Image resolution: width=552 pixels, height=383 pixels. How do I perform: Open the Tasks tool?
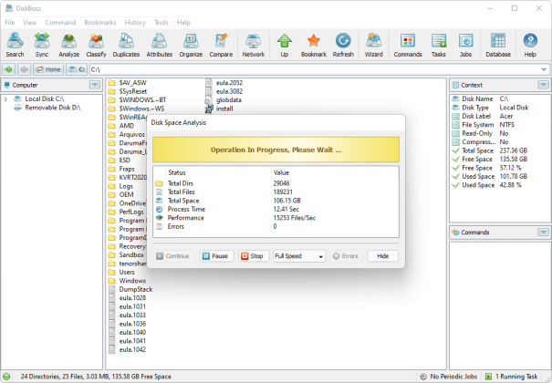click(439, 45)
